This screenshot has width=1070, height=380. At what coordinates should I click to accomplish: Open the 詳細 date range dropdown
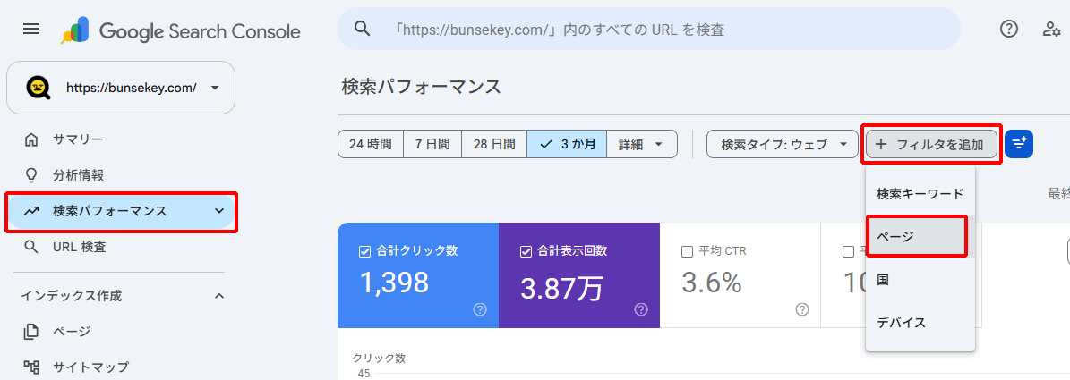coord(641,144)
